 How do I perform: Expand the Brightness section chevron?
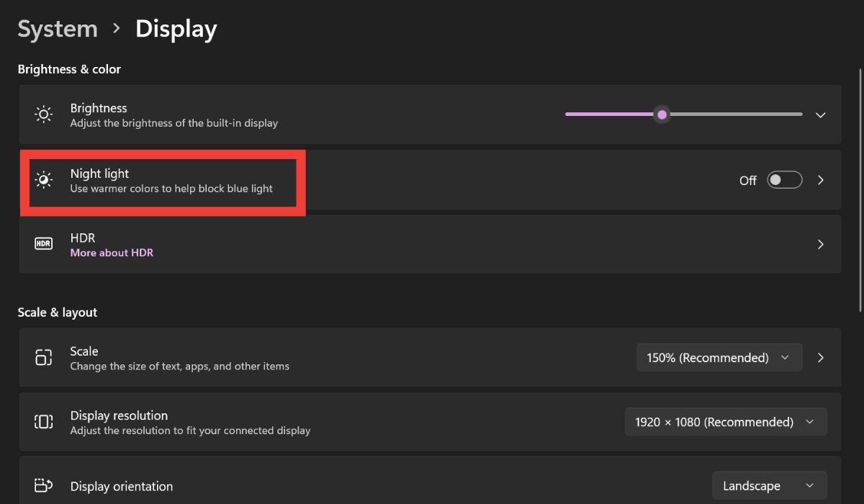point(820,114)
